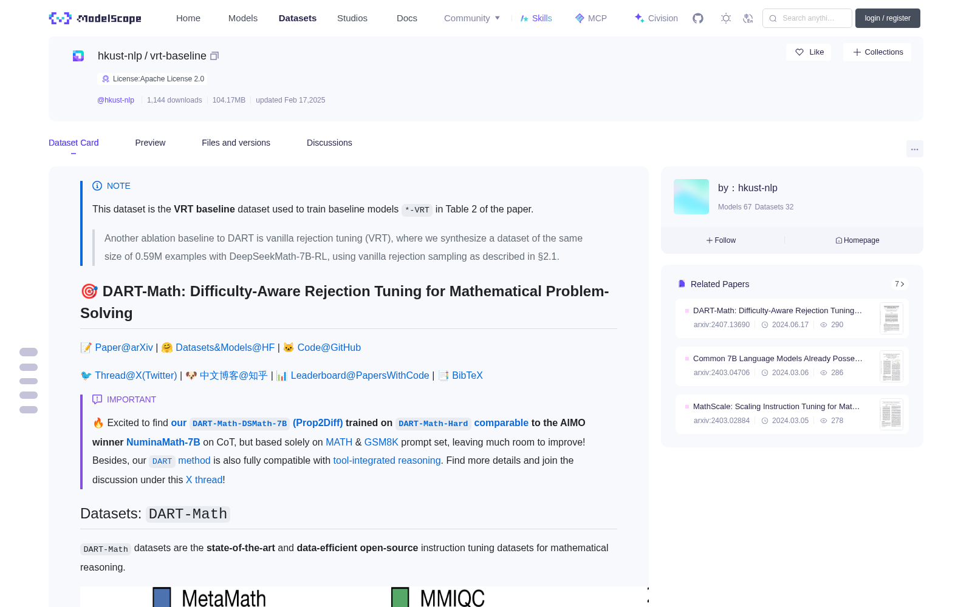Open the tool-integrated reasoning link
Image resolution: width=972 pixels, height=607 pixels.
387,461
